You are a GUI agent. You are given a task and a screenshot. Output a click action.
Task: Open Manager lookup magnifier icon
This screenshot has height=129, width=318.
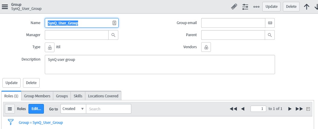coord(113,35)
